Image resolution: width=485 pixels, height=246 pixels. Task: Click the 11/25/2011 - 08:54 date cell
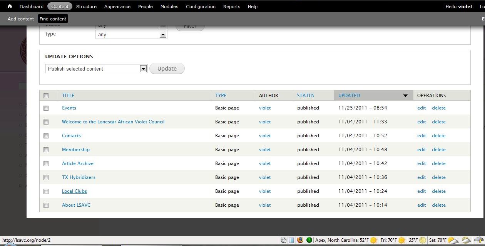tap(363, 108)
